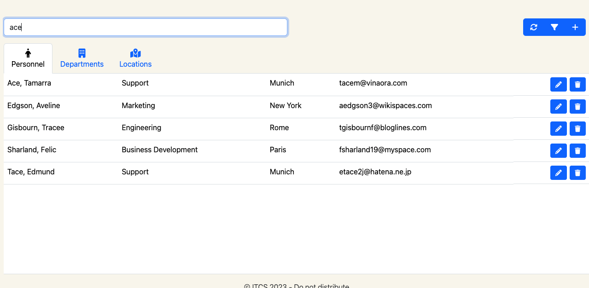This screenshot has height=288, width=589.
Task: Click the email tacem@vinaora.com
Action: click(x=373, y=83)
